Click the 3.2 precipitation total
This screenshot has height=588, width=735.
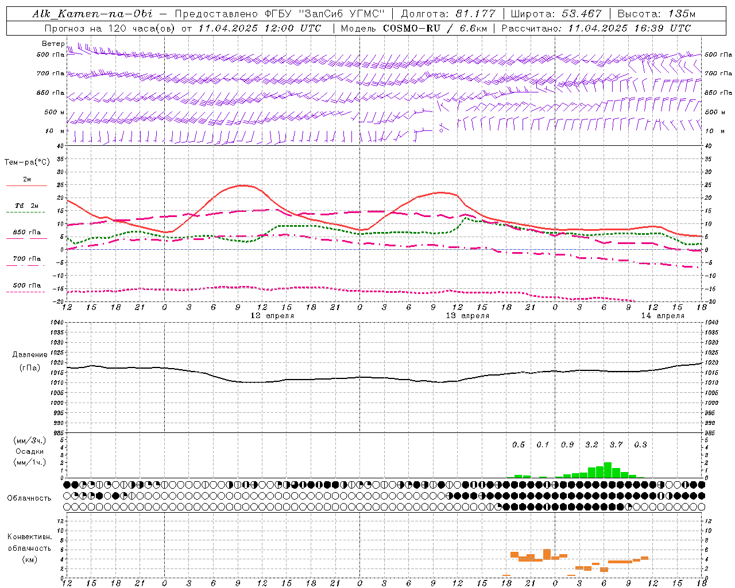click(x=591, y=444)
